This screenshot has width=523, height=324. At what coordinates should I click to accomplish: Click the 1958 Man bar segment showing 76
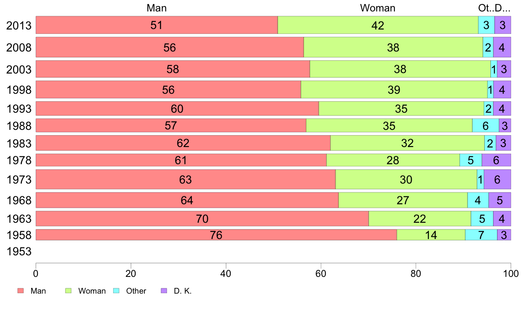pos(216,235)
